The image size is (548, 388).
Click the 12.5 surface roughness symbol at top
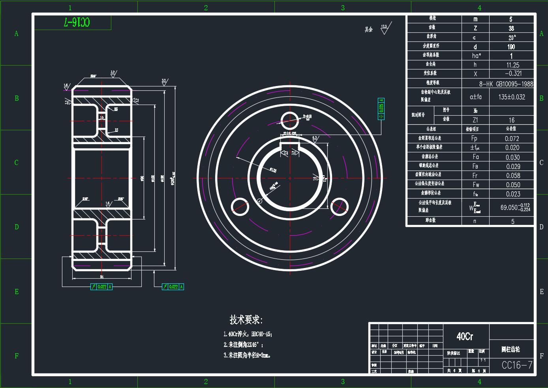pyautogui.click(x=385, y=29)
